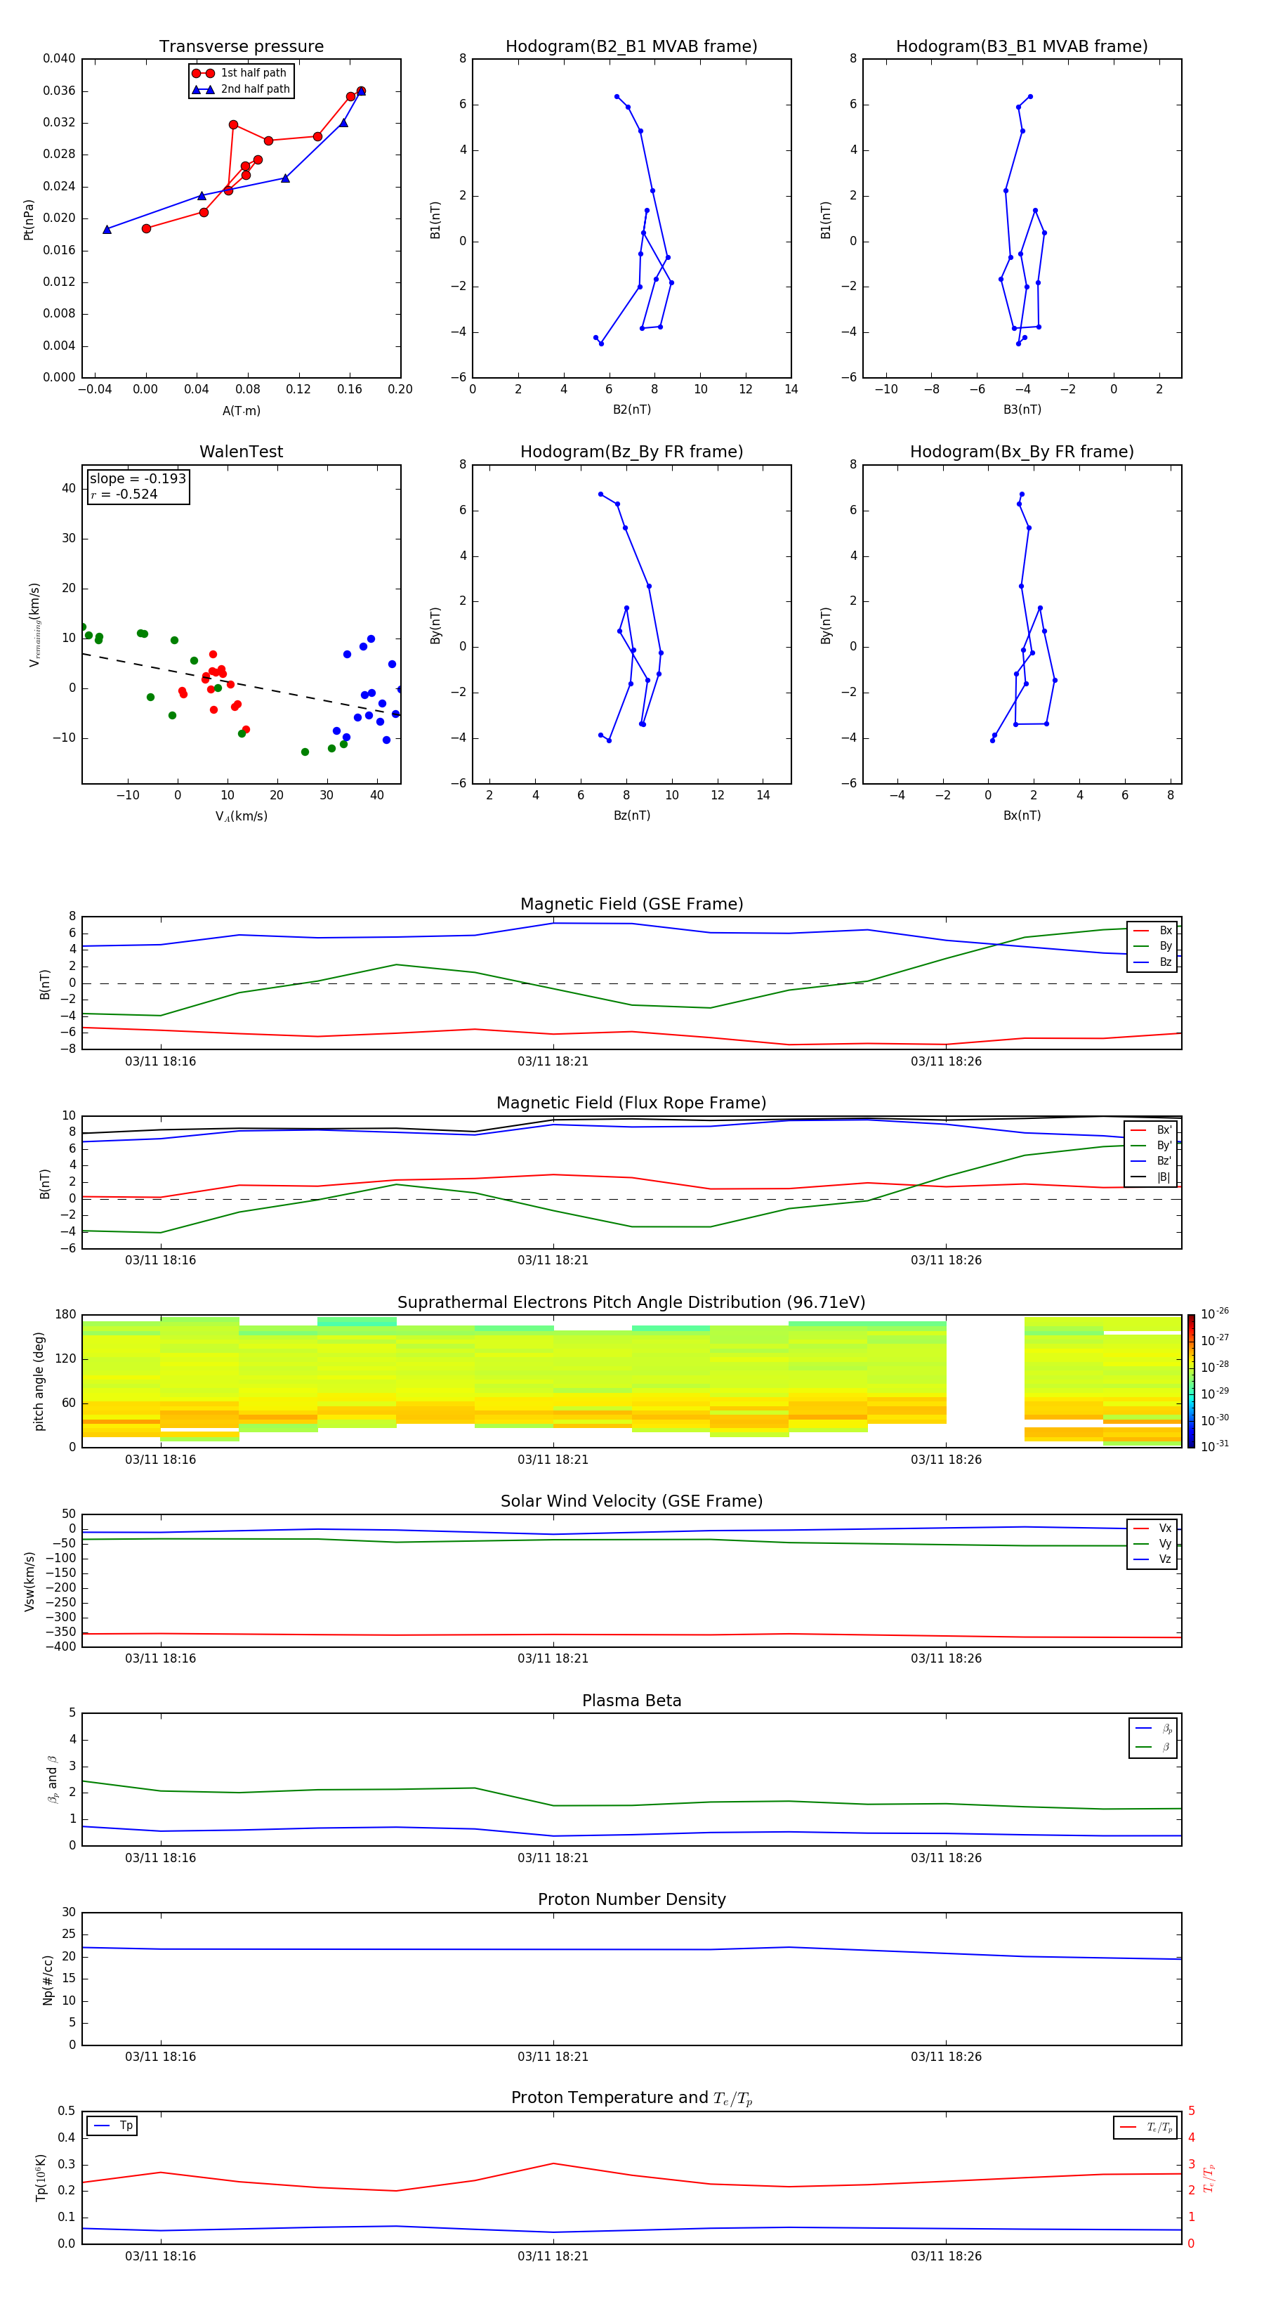Click the 'Proton Number Density' title
The width and height of the screenshot is (1264, 2318).
point(631,1899)
